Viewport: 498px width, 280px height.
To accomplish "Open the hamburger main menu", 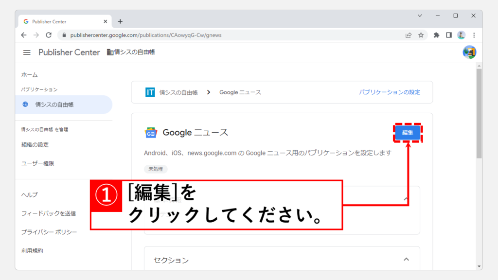I will [27, 52].
